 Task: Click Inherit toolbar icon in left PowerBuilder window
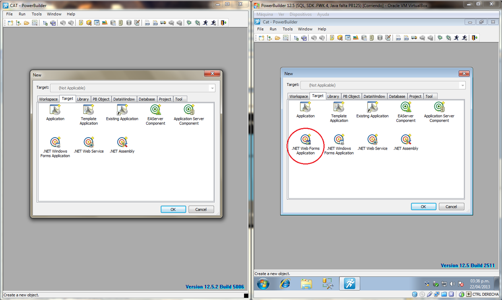click(19, 23)
